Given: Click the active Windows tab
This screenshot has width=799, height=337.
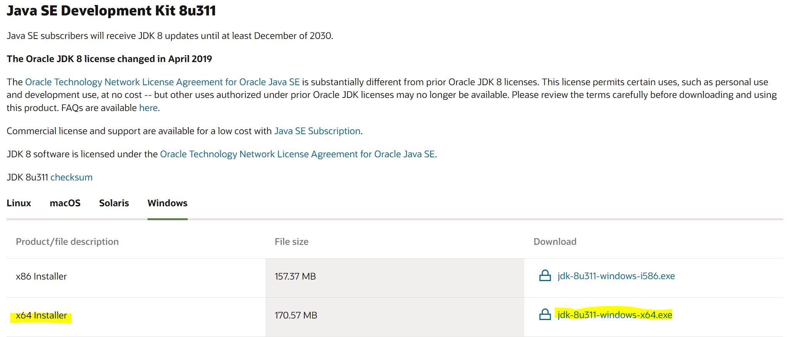Looking at the screenshot, I should pos(167,203).
